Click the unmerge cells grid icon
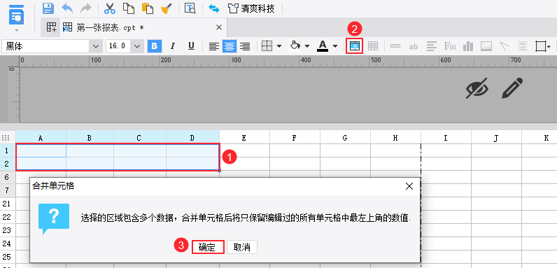557x268 pixels. (373, 46)
